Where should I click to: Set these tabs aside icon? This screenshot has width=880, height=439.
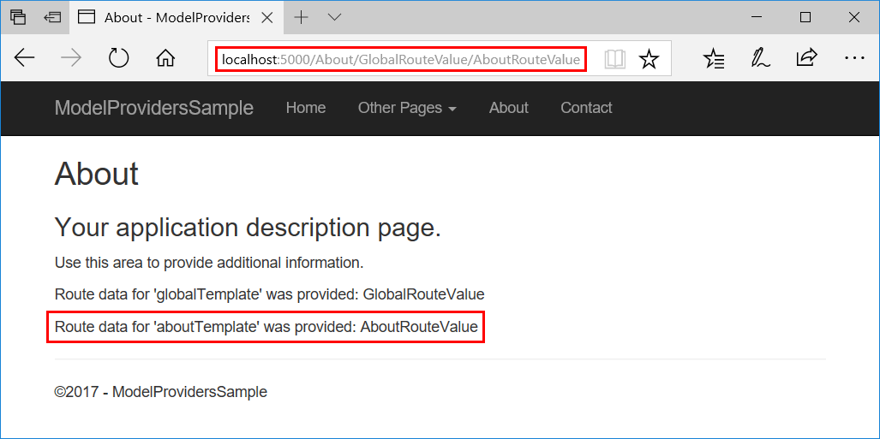click(52, 17)
